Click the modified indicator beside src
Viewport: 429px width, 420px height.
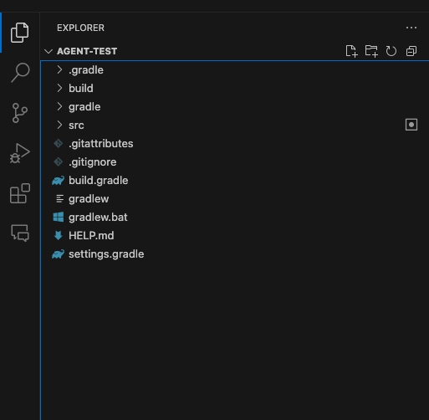coord(411,125)
